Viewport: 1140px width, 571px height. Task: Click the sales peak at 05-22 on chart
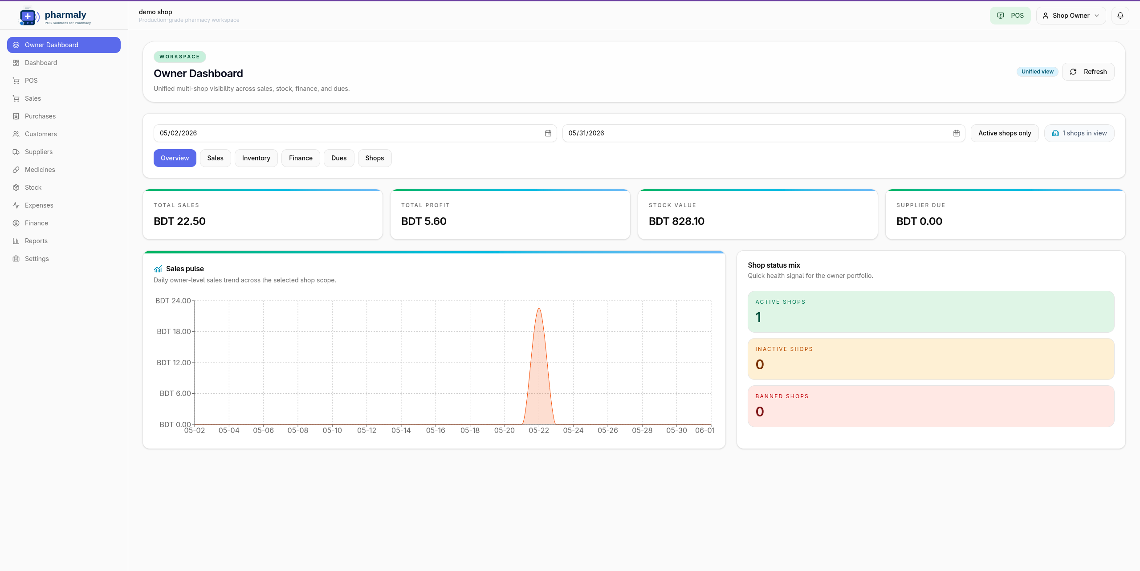pyautogui.click(x=539, y=309)
